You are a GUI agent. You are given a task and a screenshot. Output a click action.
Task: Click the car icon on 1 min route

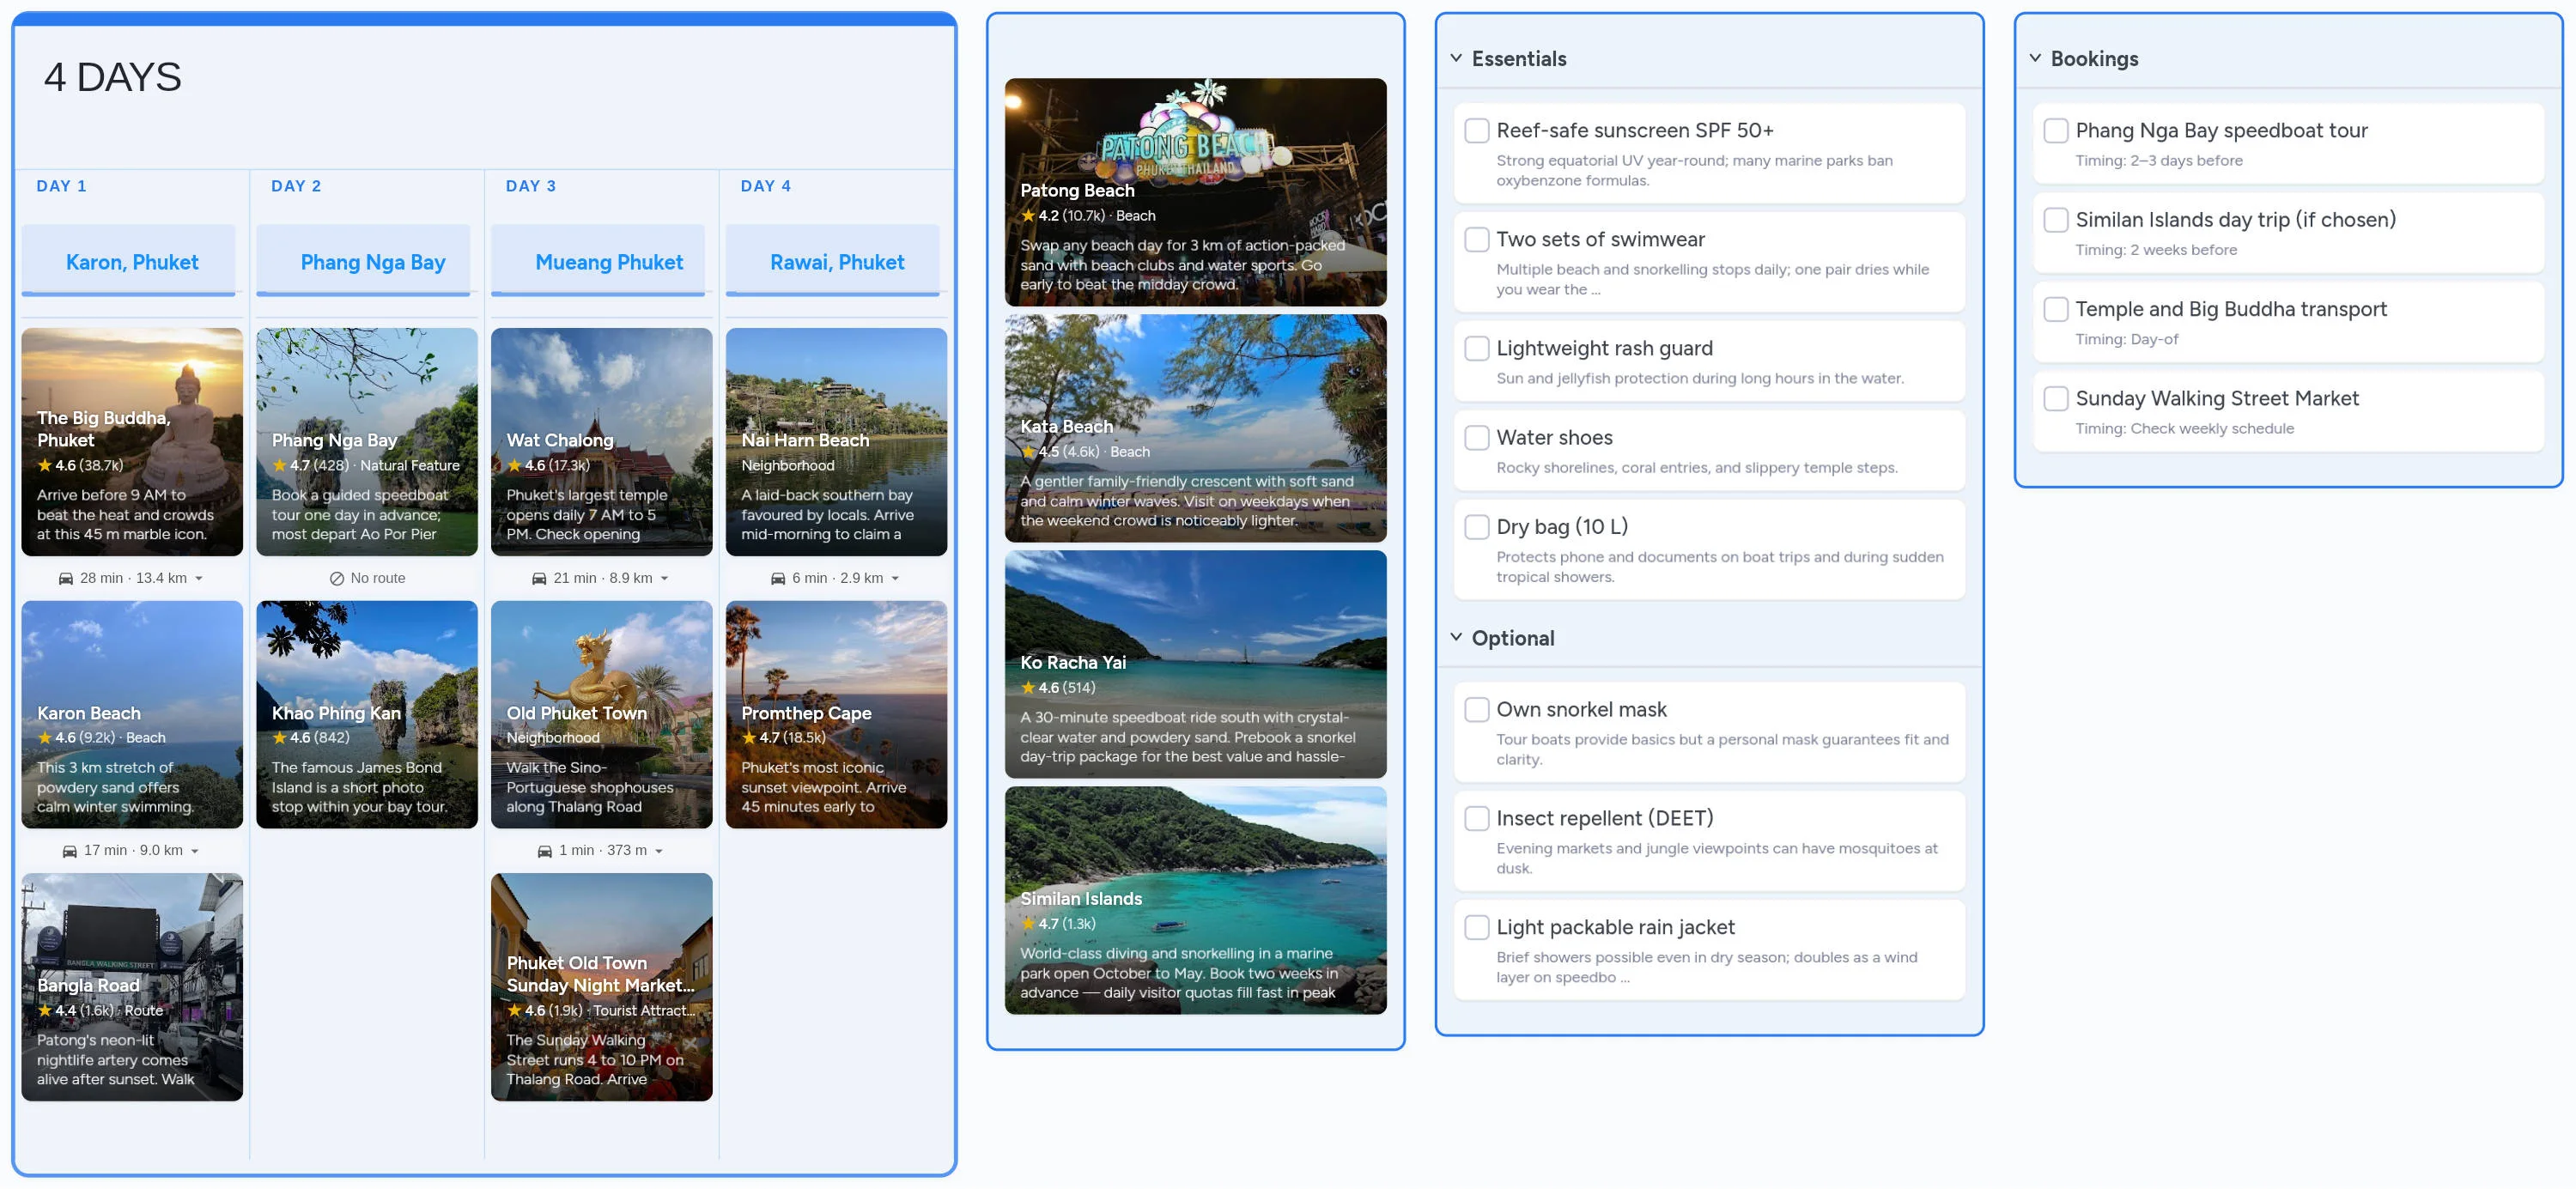545,851
